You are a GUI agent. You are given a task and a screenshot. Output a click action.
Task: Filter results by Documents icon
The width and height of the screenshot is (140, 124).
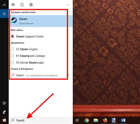coord(22,4)
